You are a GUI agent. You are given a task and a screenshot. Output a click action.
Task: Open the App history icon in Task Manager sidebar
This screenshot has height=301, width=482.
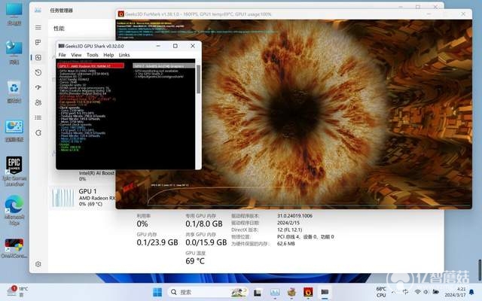(38, 72)
